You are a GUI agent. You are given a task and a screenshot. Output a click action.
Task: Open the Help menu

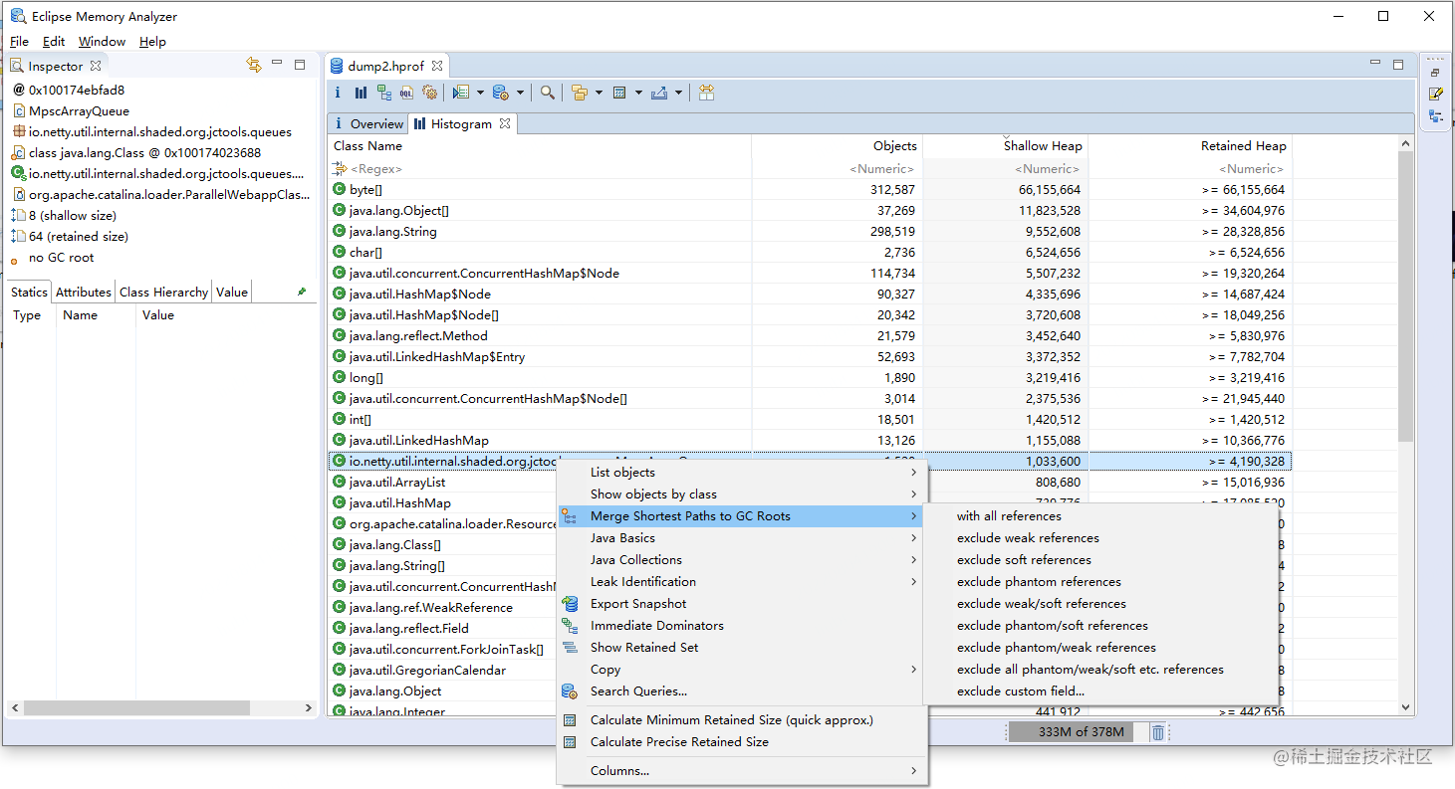[152, 42]
